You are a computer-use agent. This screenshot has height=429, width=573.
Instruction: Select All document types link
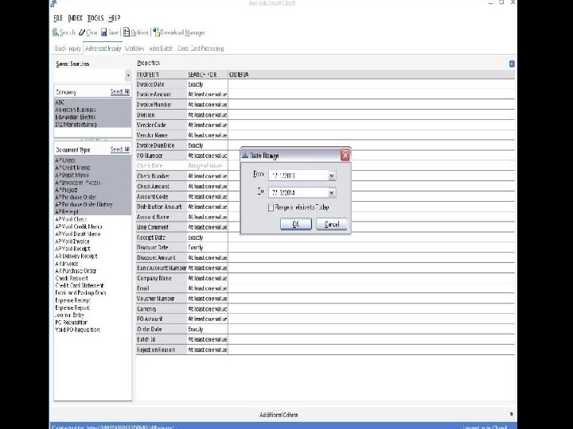120,149
